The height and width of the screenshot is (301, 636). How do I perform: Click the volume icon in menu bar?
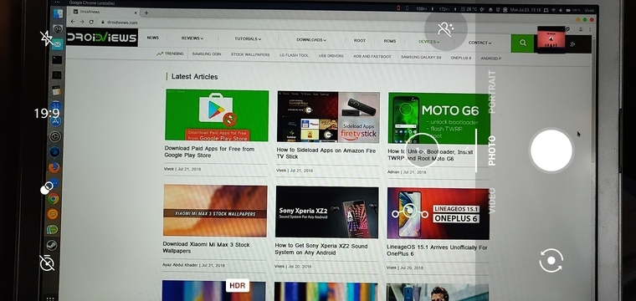(561, 10)
